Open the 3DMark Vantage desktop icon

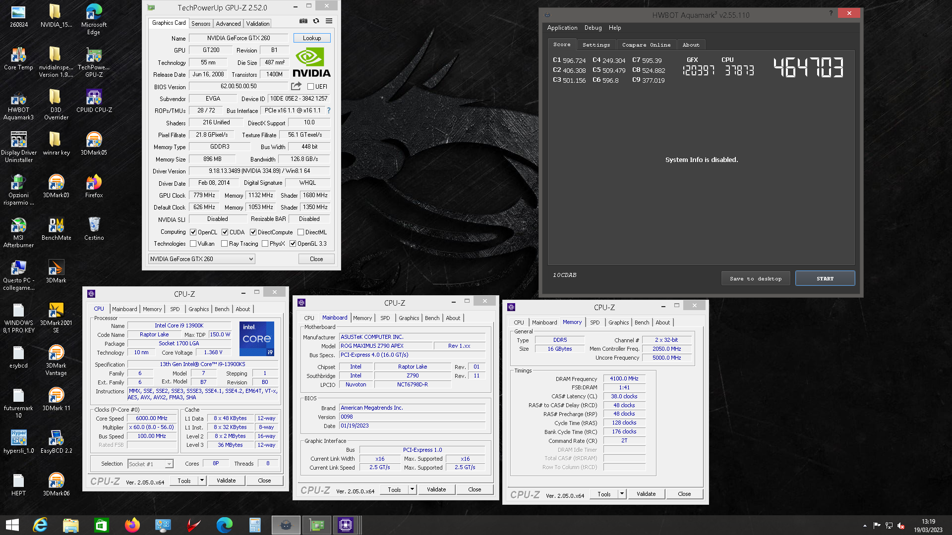tap(56, 361)
